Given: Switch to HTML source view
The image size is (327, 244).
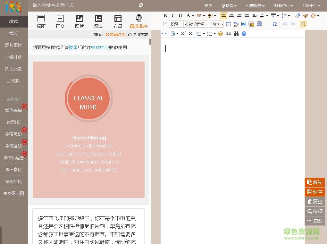Looking at the screenshot, I should pos(164,33).
